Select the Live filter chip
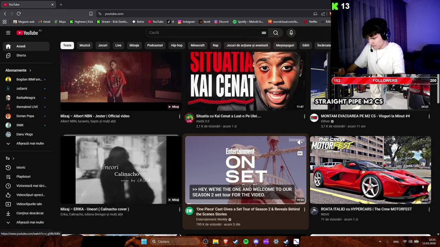 point(118,45)
